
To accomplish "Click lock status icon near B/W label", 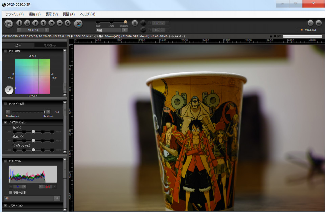I will tap(271, 36).
